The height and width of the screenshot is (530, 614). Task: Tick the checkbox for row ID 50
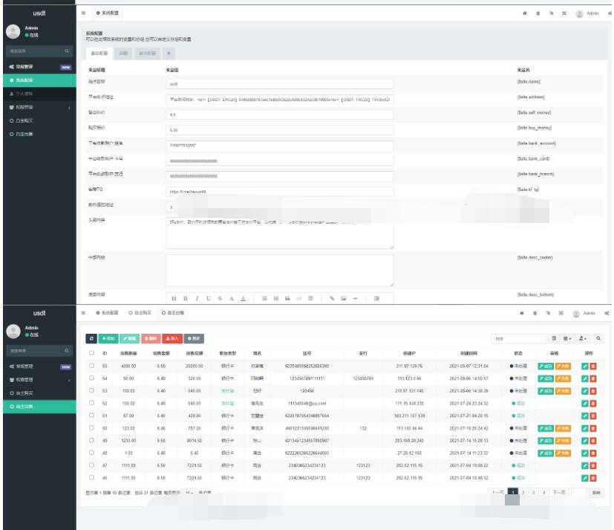point(91,428)
